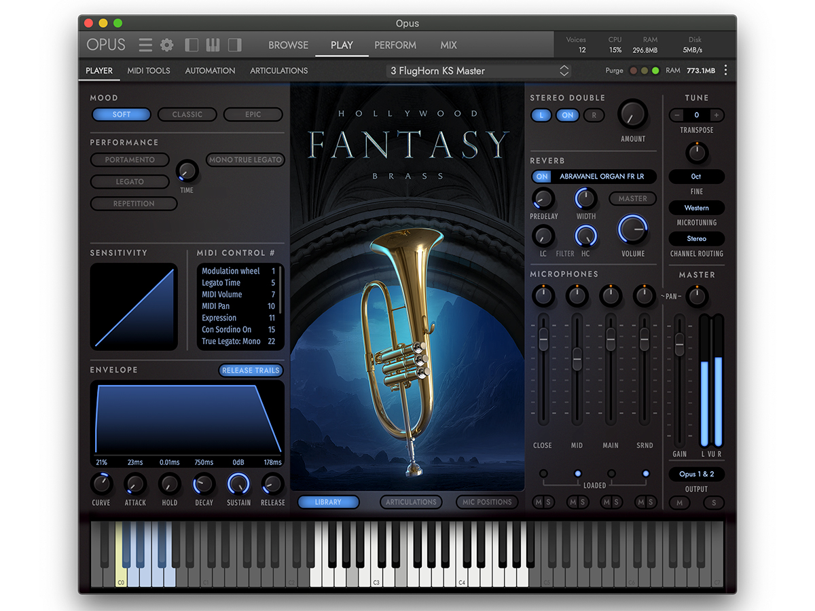This screenshot has width=815, height=611.
Task: Click the Mic Positions button
Action: click(487, 502)
